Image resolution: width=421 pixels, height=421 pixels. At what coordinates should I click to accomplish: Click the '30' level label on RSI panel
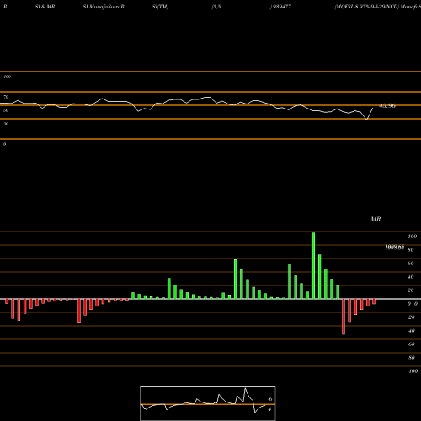[6, 124]
